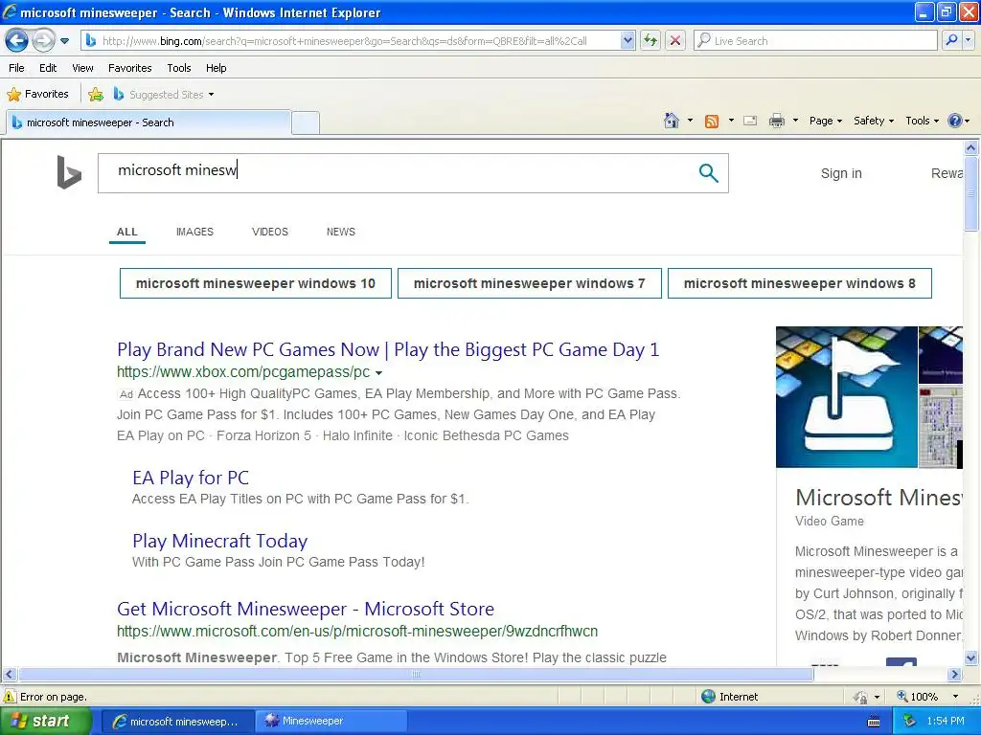
Task: Click the Minesweeper flag logo thumbnail
Action: (846, 397)
